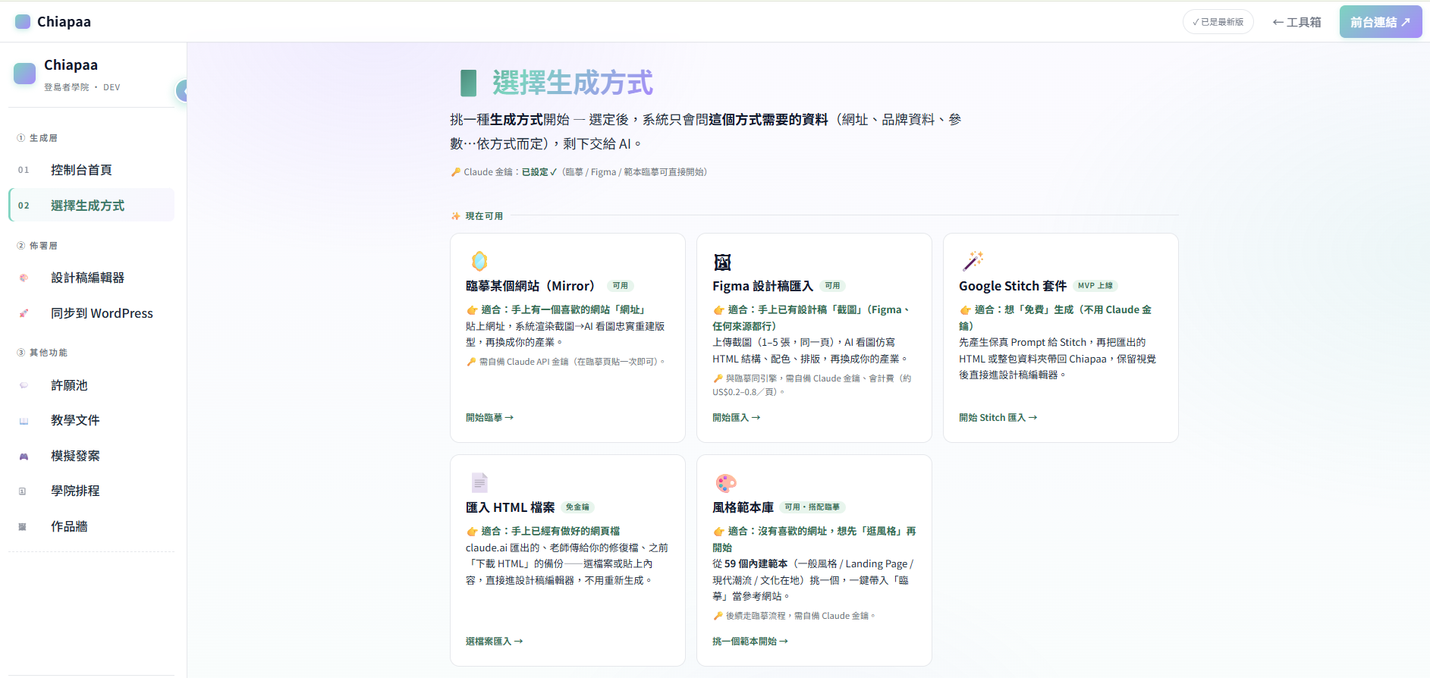Screen dimensions: 1430x678
Task: Click the Claude 金鑰：已設定 status text
Action: (x=511, y=172)
